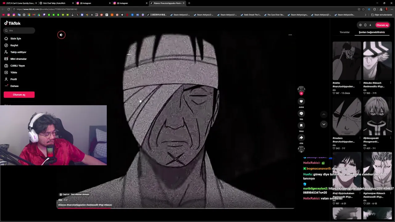The width and height of the screenshot is (395, 222).
Task: Switch to the second Instagram tab
Action: [x=130, y=3]
